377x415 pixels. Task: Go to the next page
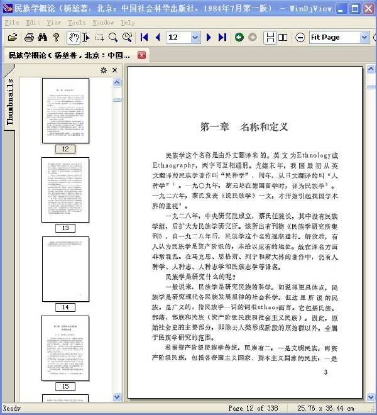pyautogui.click(x=209, y=37)
